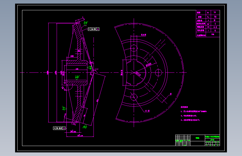Select the 100 dimension above the hub
This screenshot has width=242, height=156.
coord(72,56)
